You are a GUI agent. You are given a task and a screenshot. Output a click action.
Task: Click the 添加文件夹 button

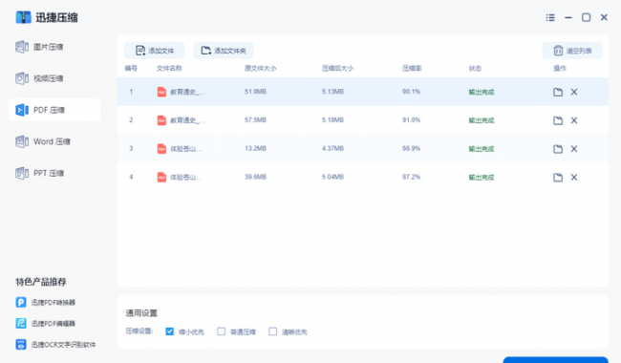[224, 51]
